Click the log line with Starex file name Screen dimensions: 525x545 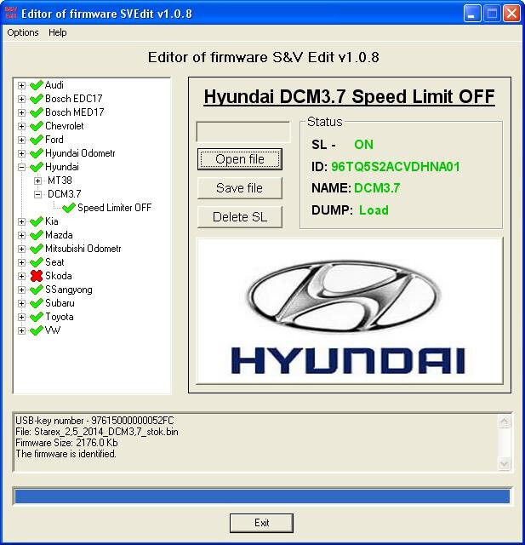96,432
